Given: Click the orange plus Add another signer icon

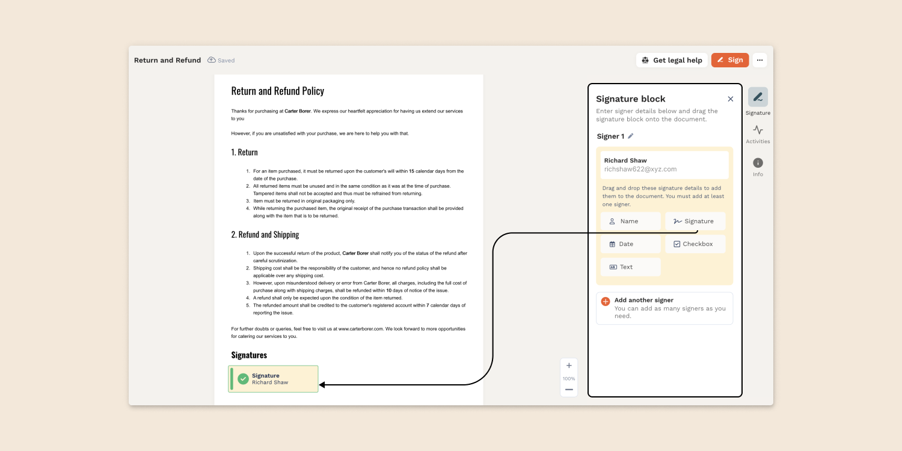Looking at the screenshot, I should (x=606, y=301).
